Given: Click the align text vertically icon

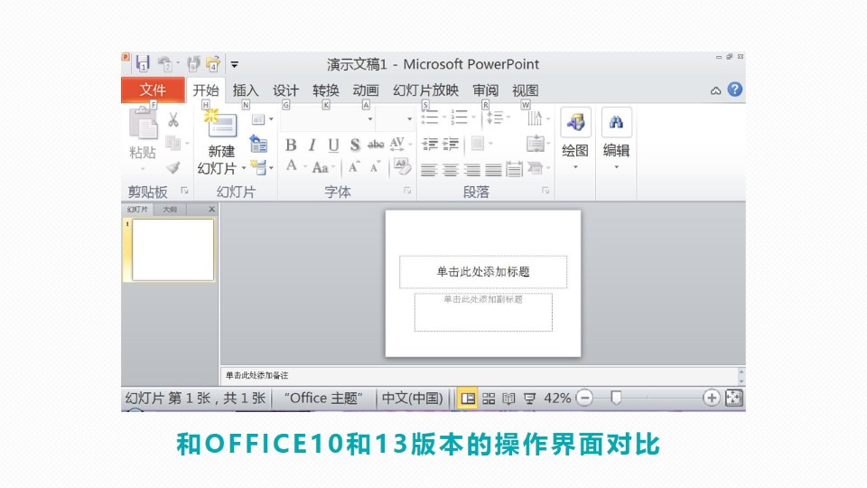Looking at the screenshot, I should (x=536, y=144).
